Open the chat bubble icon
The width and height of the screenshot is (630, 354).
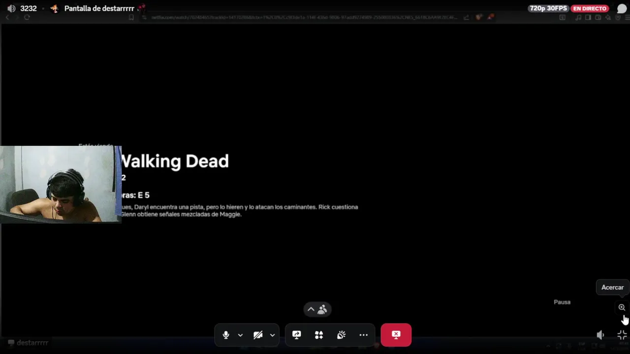(622, 9)
